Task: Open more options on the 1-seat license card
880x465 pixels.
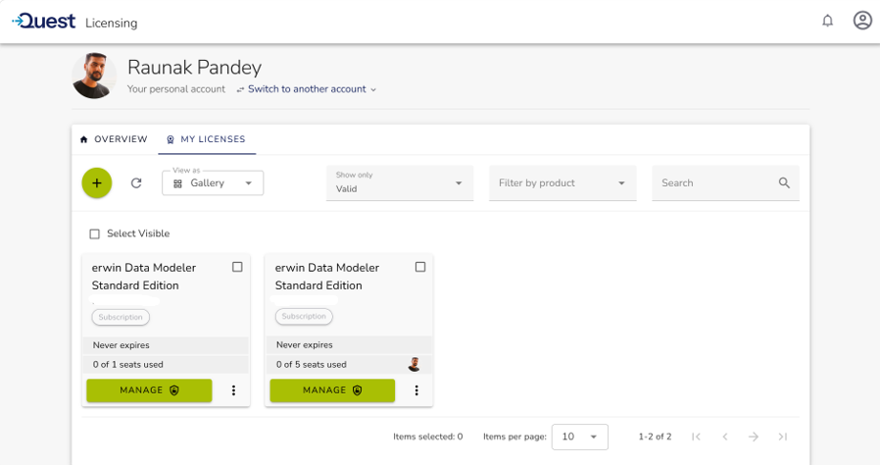Action: point(233,390)
